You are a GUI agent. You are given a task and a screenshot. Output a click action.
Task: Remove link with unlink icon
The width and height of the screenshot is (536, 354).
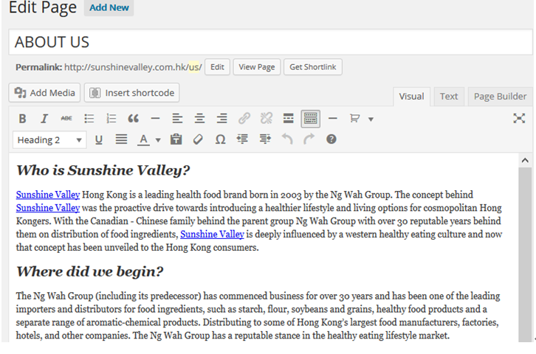(x=267, y=119)
